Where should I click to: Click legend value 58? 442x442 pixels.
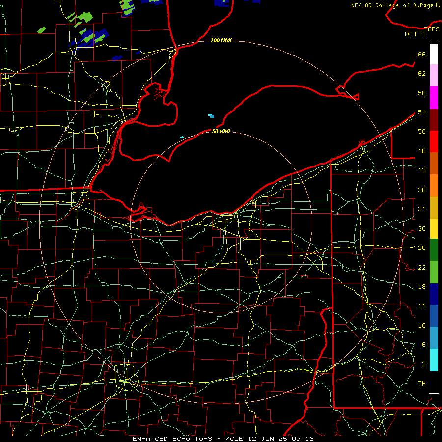pos(422,93)
